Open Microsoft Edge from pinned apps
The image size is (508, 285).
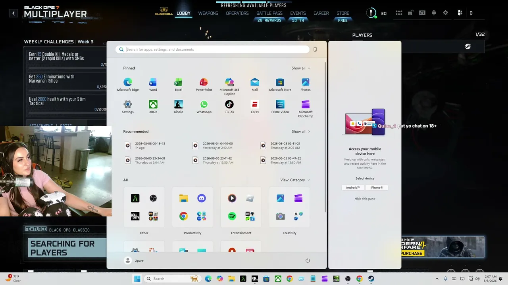[x=128, y=84]
